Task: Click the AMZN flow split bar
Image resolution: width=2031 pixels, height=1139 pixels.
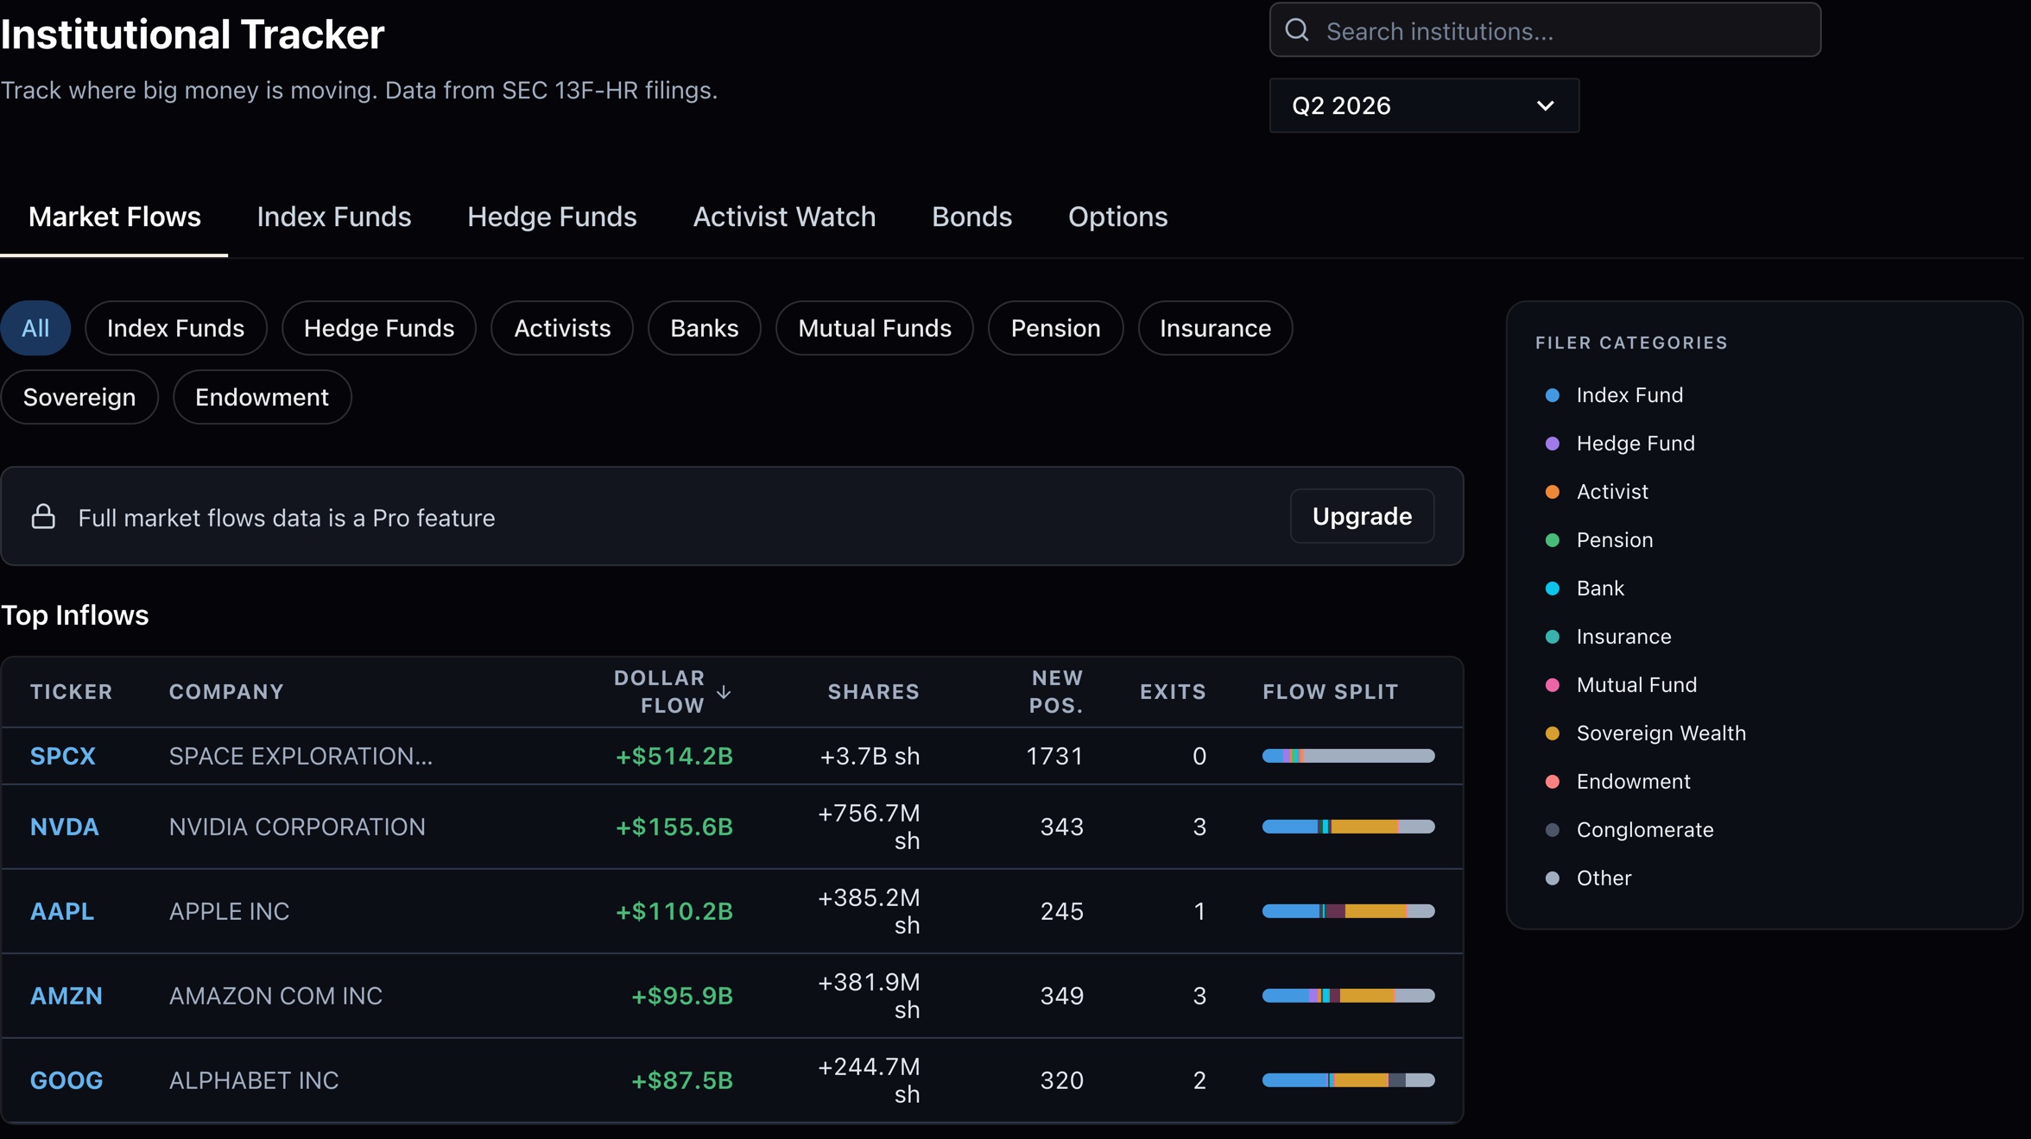Action: 1348,996
